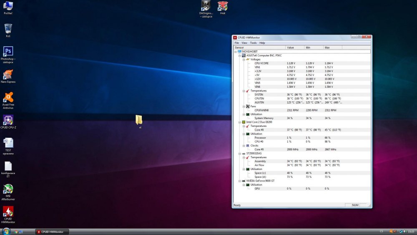Select the DAOrigins shortcut icon

206,9
